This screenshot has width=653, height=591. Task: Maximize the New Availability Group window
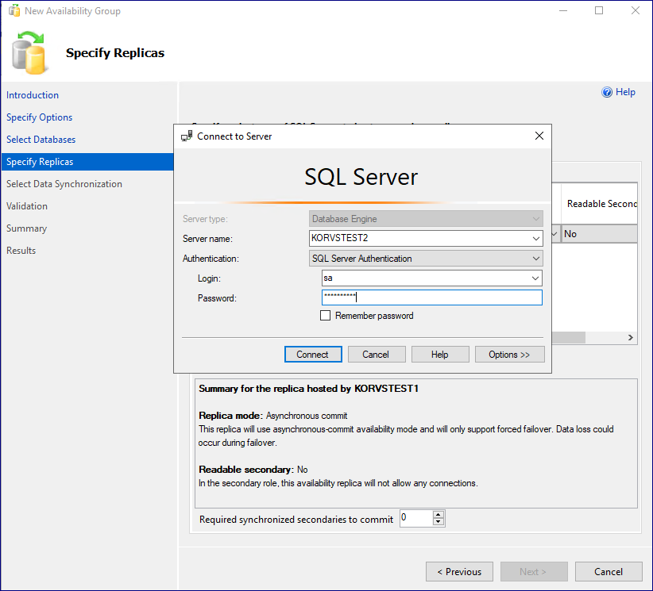(x=599, y=10)
